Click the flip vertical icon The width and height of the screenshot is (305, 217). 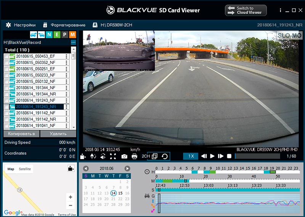coord(93,156)
